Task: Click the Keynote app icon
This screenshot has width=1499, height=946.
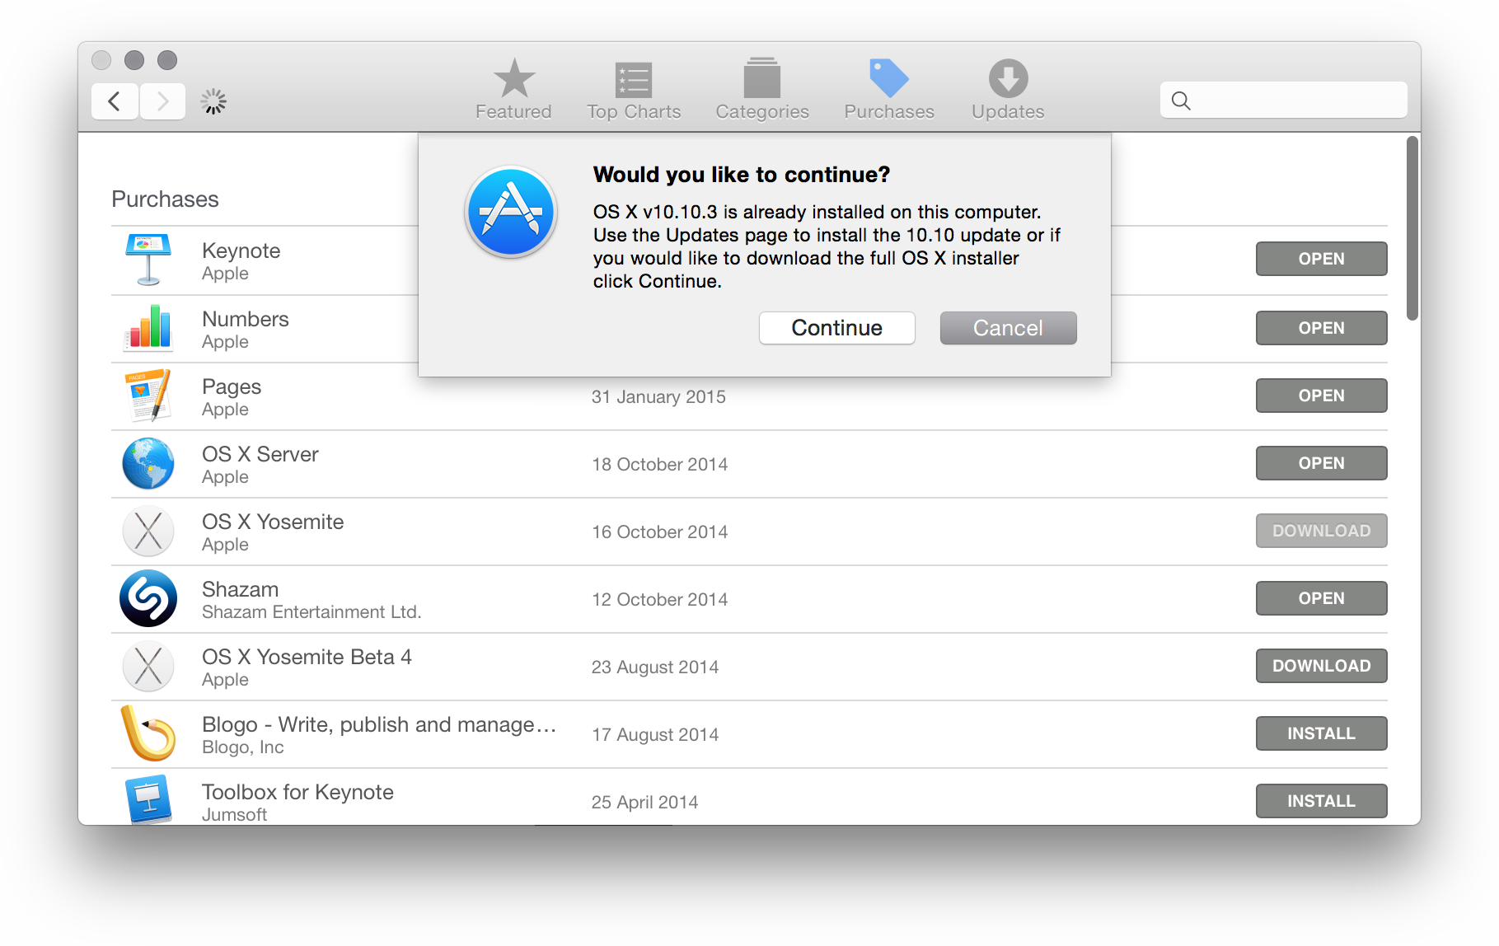Action: (148, 260)
